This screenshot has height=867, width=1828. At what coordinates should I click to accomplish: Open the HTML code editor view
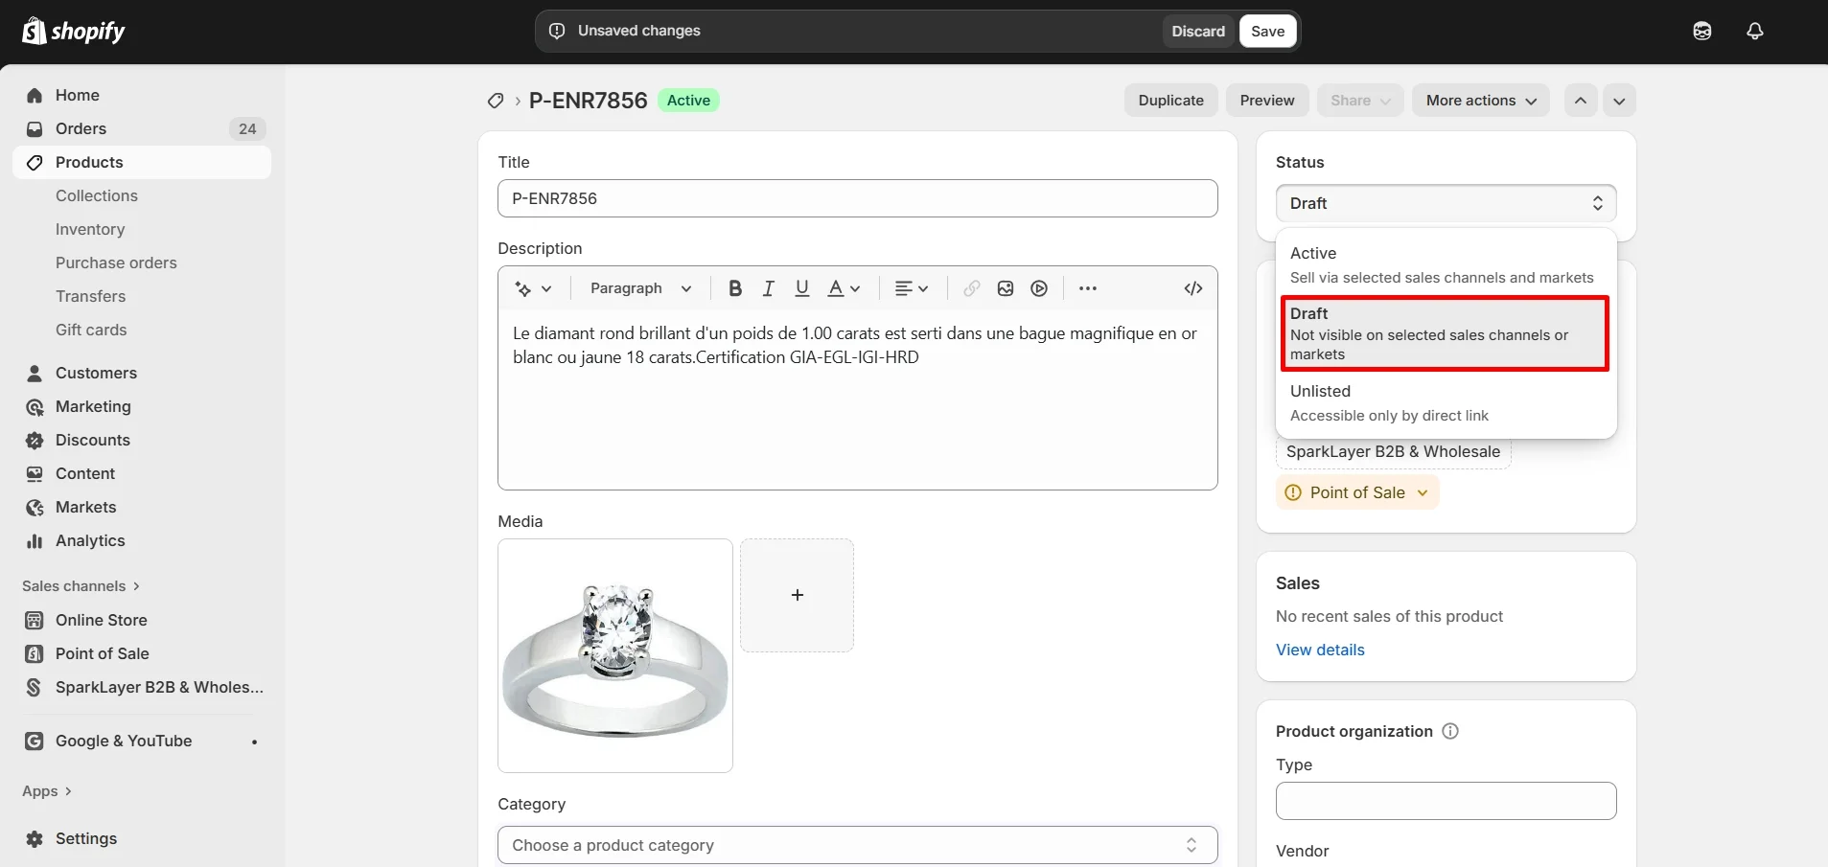(x=1192, y=287)
